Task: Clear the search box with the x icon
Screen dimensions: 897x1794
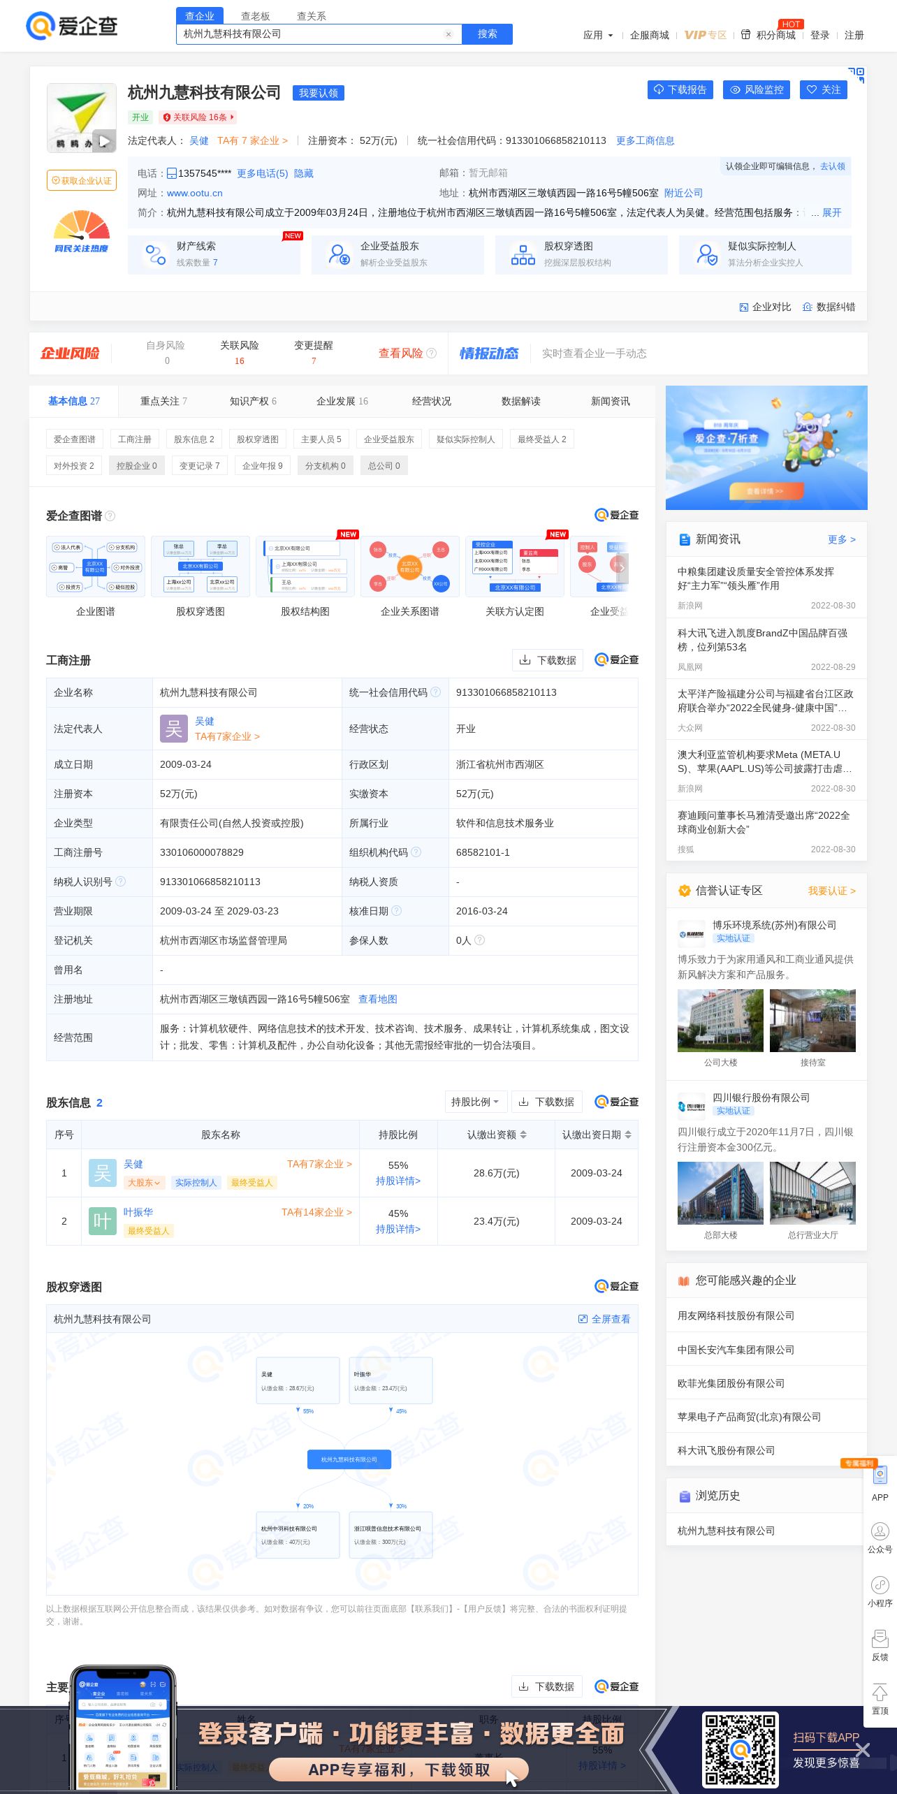Action: pos(449,34)
